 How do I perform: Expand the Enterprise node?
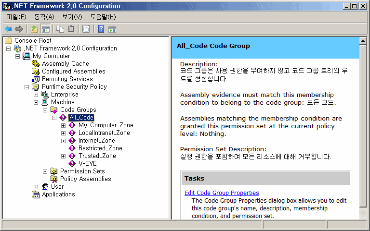[x=36, y=95]
